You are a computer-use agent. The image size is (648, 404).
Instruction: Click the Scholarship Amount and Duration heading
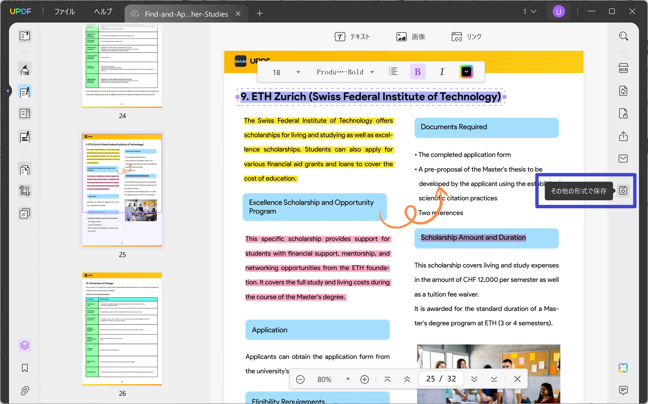[473, 238]
